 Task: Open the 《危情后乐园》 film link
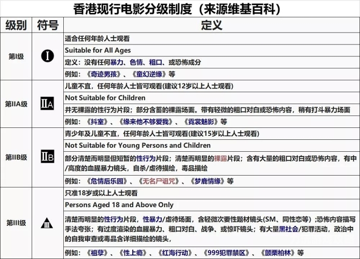pos(107,181)
